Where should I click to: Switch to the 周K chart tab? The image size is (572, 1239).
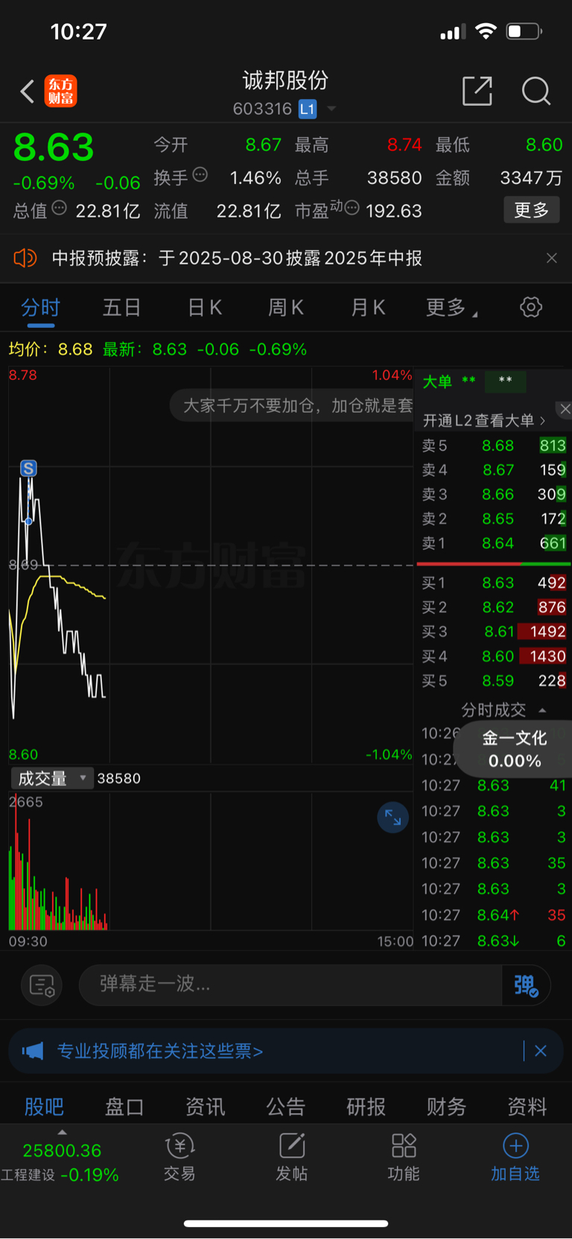(286, 308)
